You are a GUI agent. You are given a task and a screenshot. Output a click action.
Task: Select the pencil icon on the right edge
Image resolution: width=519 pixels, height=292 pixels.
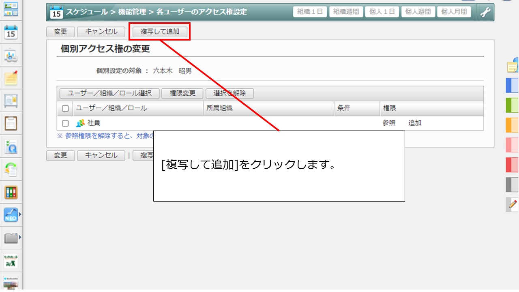click(513, 204)
